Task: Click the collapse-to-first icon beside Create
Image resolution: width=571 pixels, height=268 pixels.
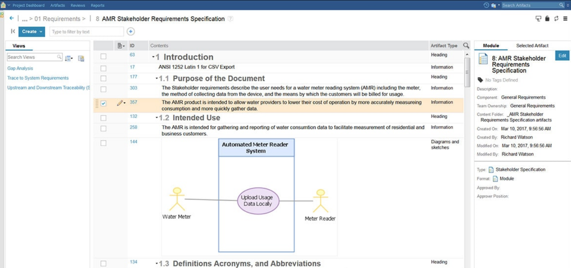Action: click(x=13, y=32)
